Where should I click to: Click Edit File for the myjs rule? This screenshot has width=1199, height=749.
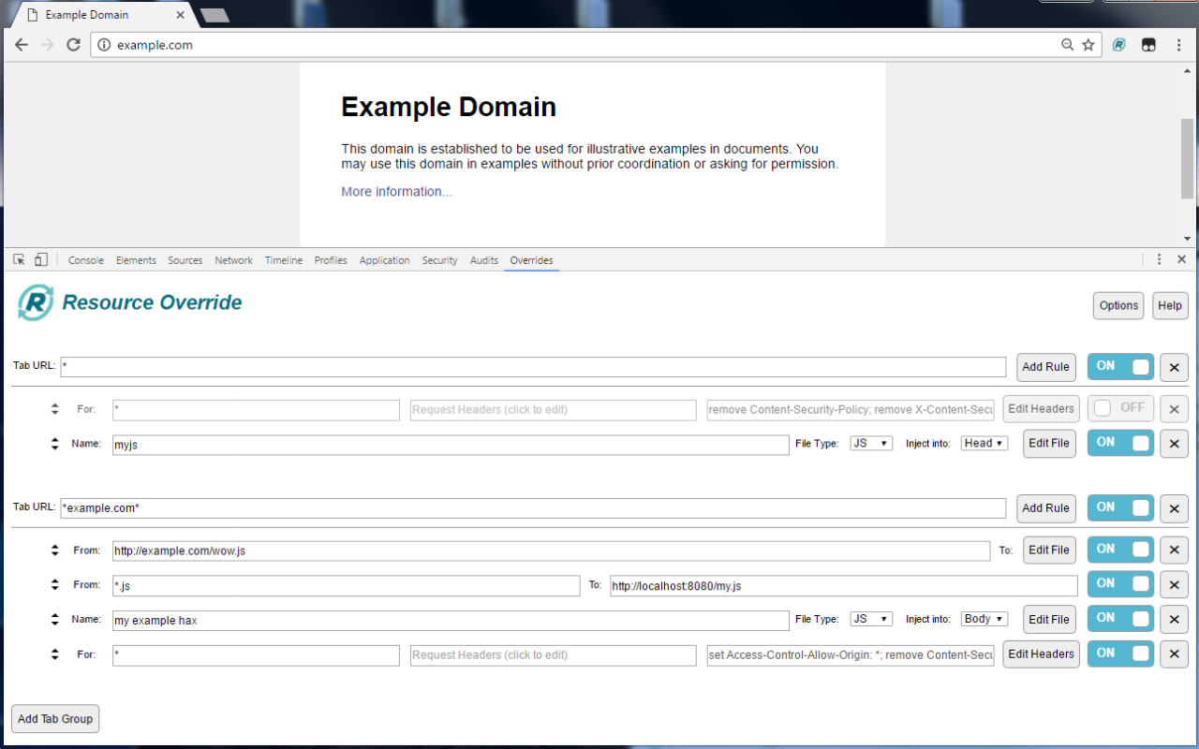pyautogui.click(x=1049, y=444)
